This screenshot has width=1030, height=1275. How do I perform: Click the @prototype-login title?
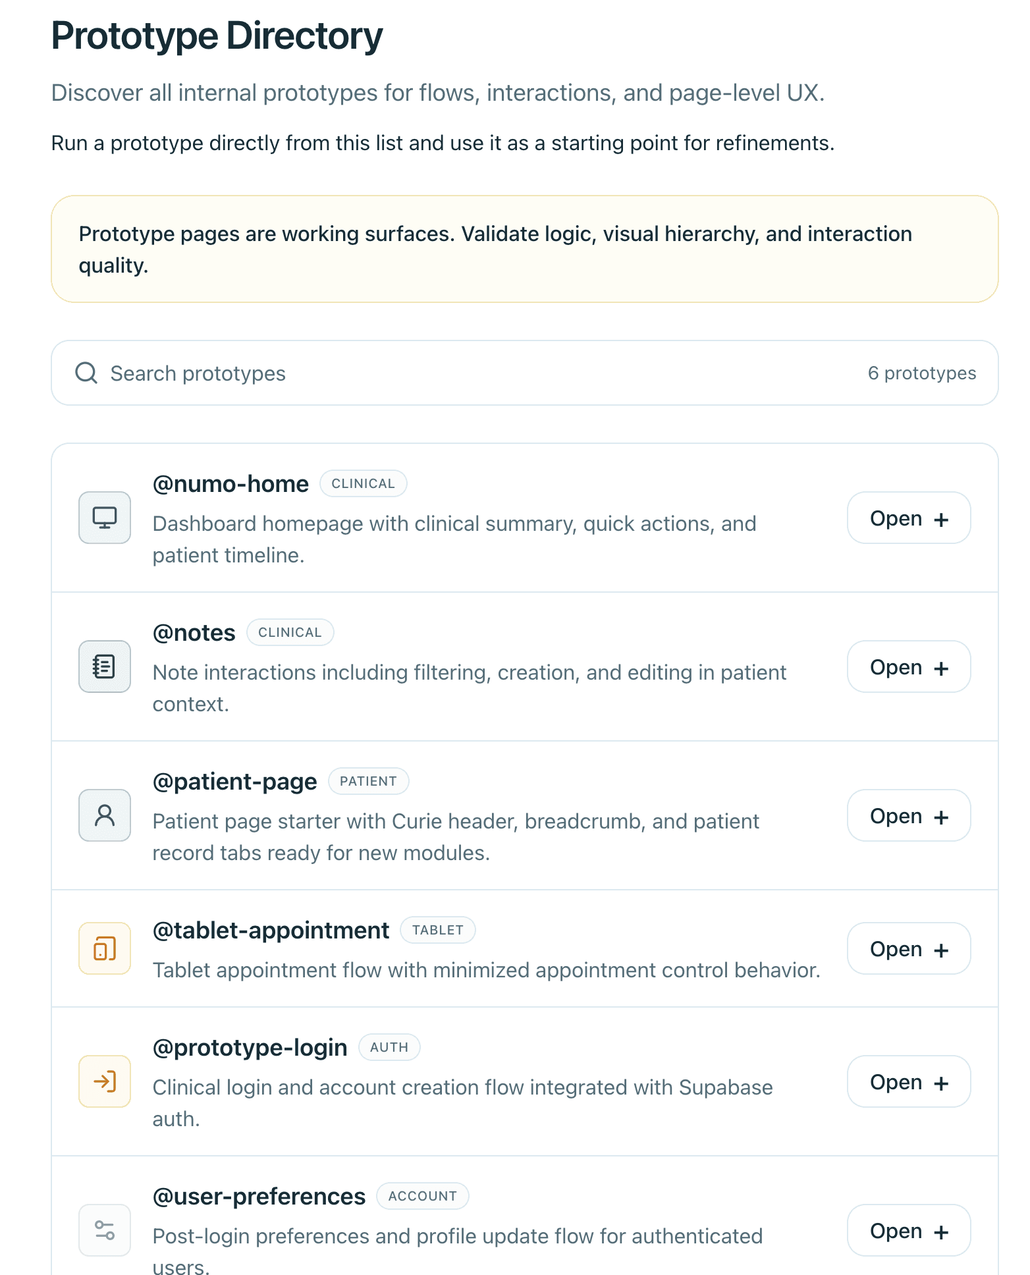point(250,1048)
